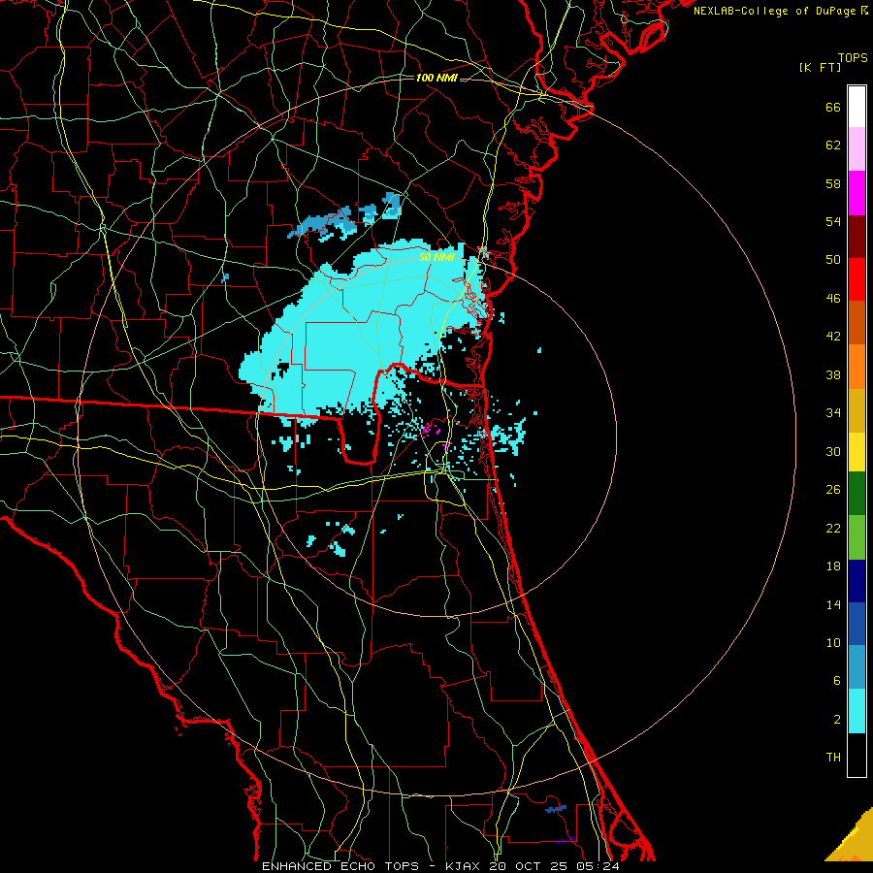
Task: Click the 58 legend value
Action: (x=833, y=183)
